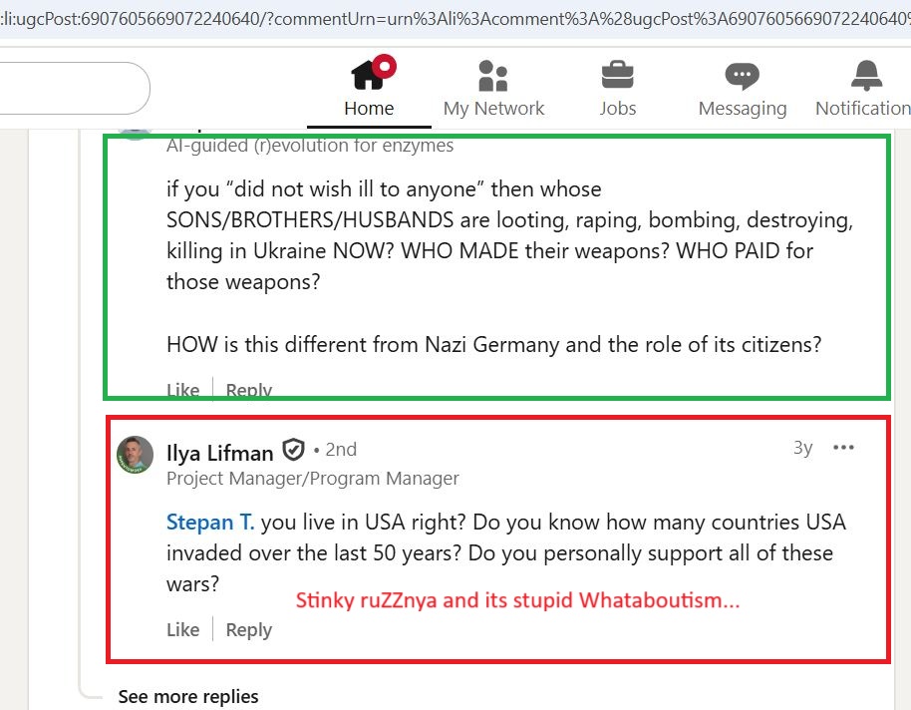Image resolution: width=911 pixels, height=710 pixels.
Task: Like the comment about Nazi Germany
Action: pyautogui.click(x=182, y=390)
